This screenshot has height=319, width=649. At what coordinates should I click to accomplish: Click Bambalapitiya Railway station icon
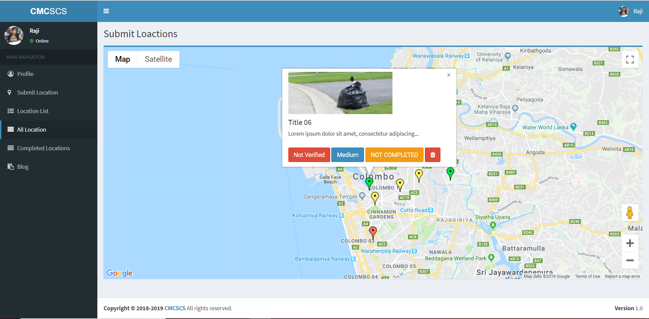pos(353,259)
